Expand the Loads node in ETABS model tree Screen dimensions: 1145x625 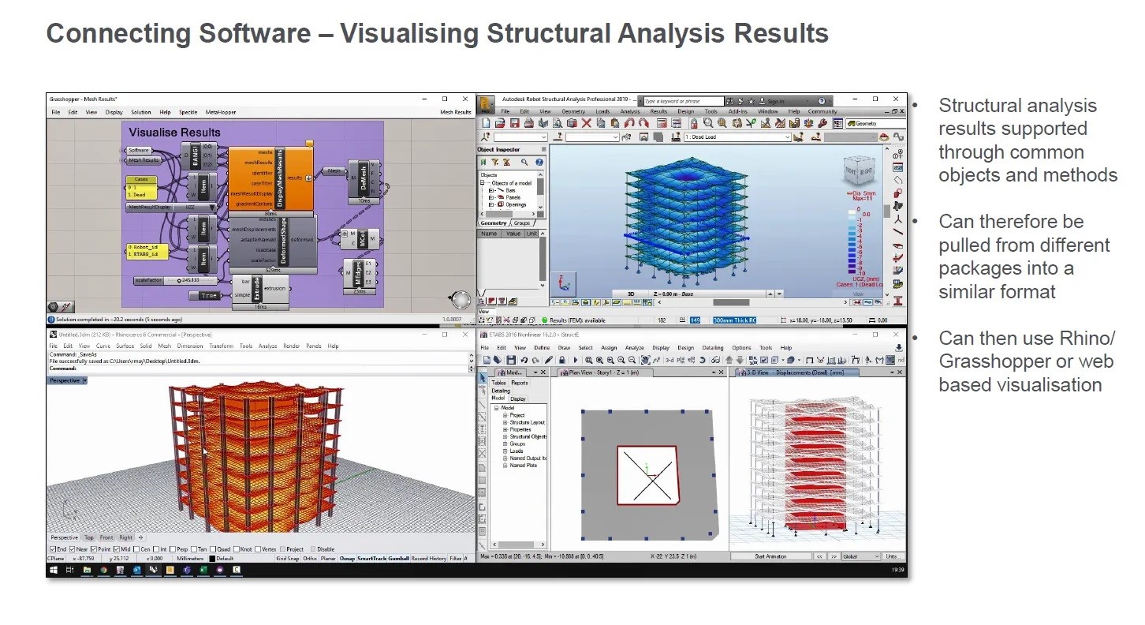click(505, 451)
